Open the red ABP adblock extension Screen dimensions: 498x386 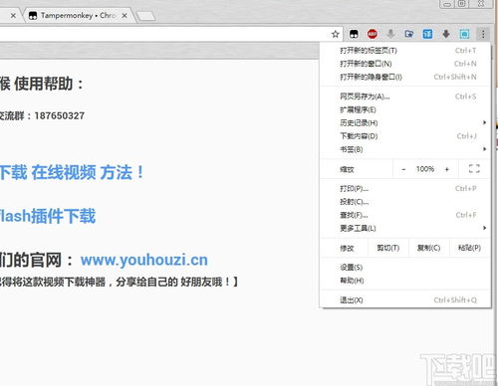373,34
